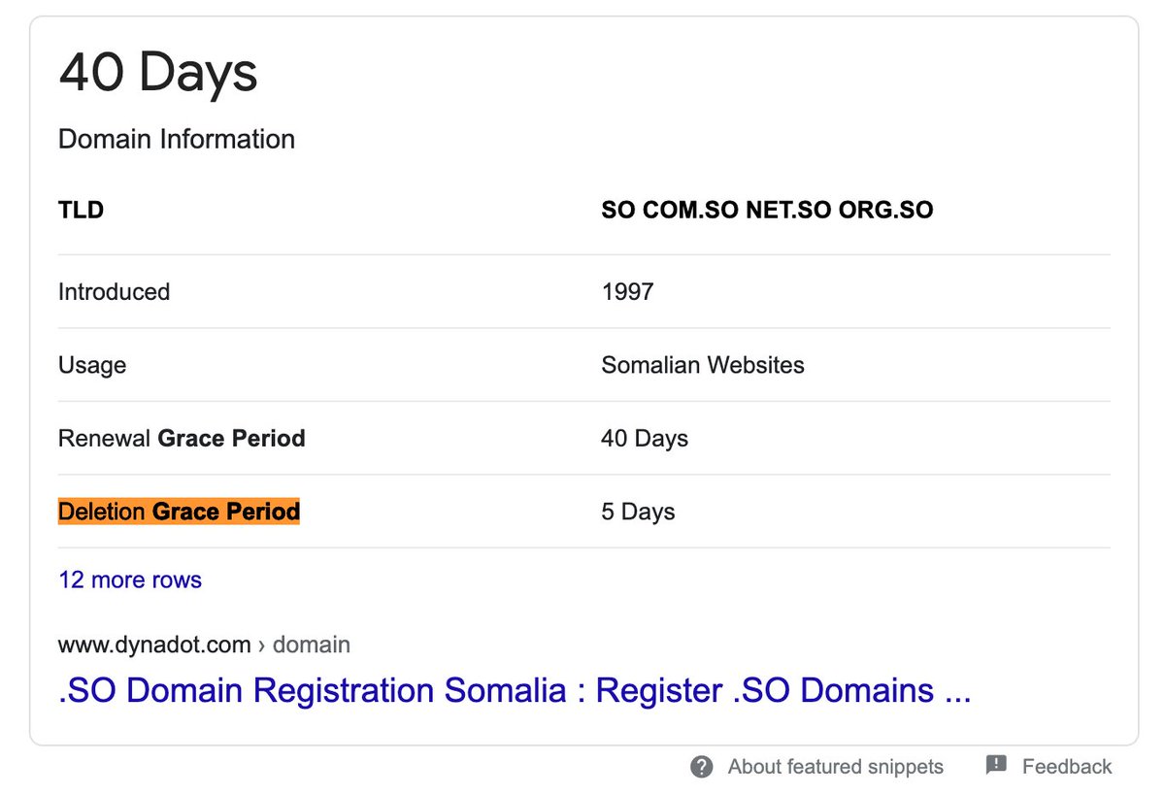Select the large 40 Days heading
This screenshot has width=1165, height=794.
pos(158,72)
